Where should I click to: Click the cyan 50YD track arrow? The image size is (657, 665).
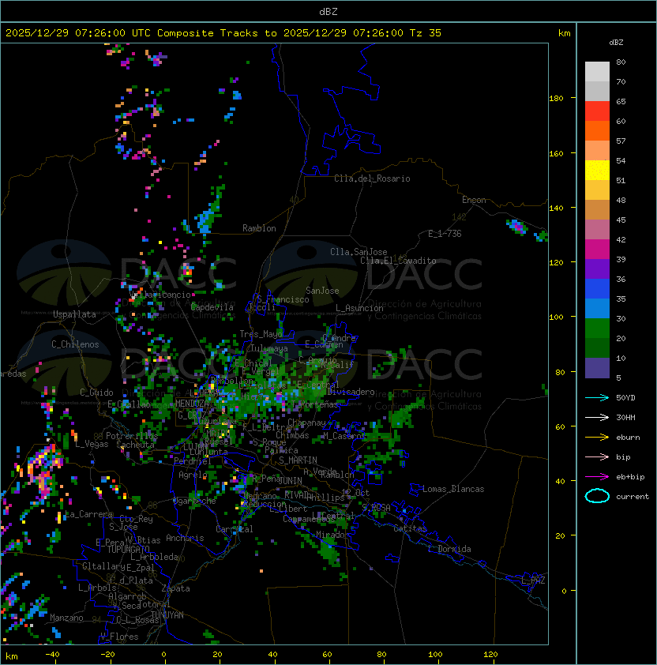pos(597,398)
